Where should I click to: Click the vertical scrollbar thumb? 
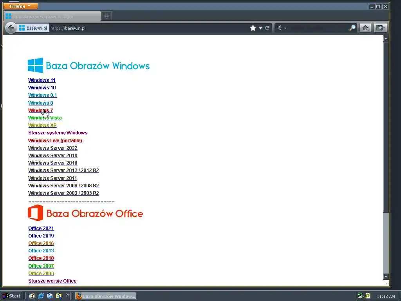pyautogui.click(x=386, y=127)
